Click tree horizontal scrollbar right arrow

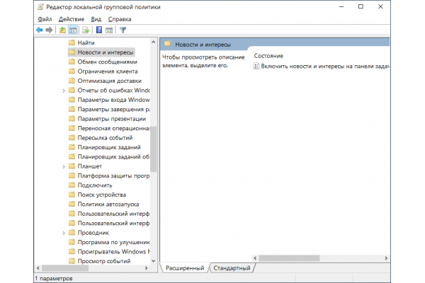click(x=147, y=268)
